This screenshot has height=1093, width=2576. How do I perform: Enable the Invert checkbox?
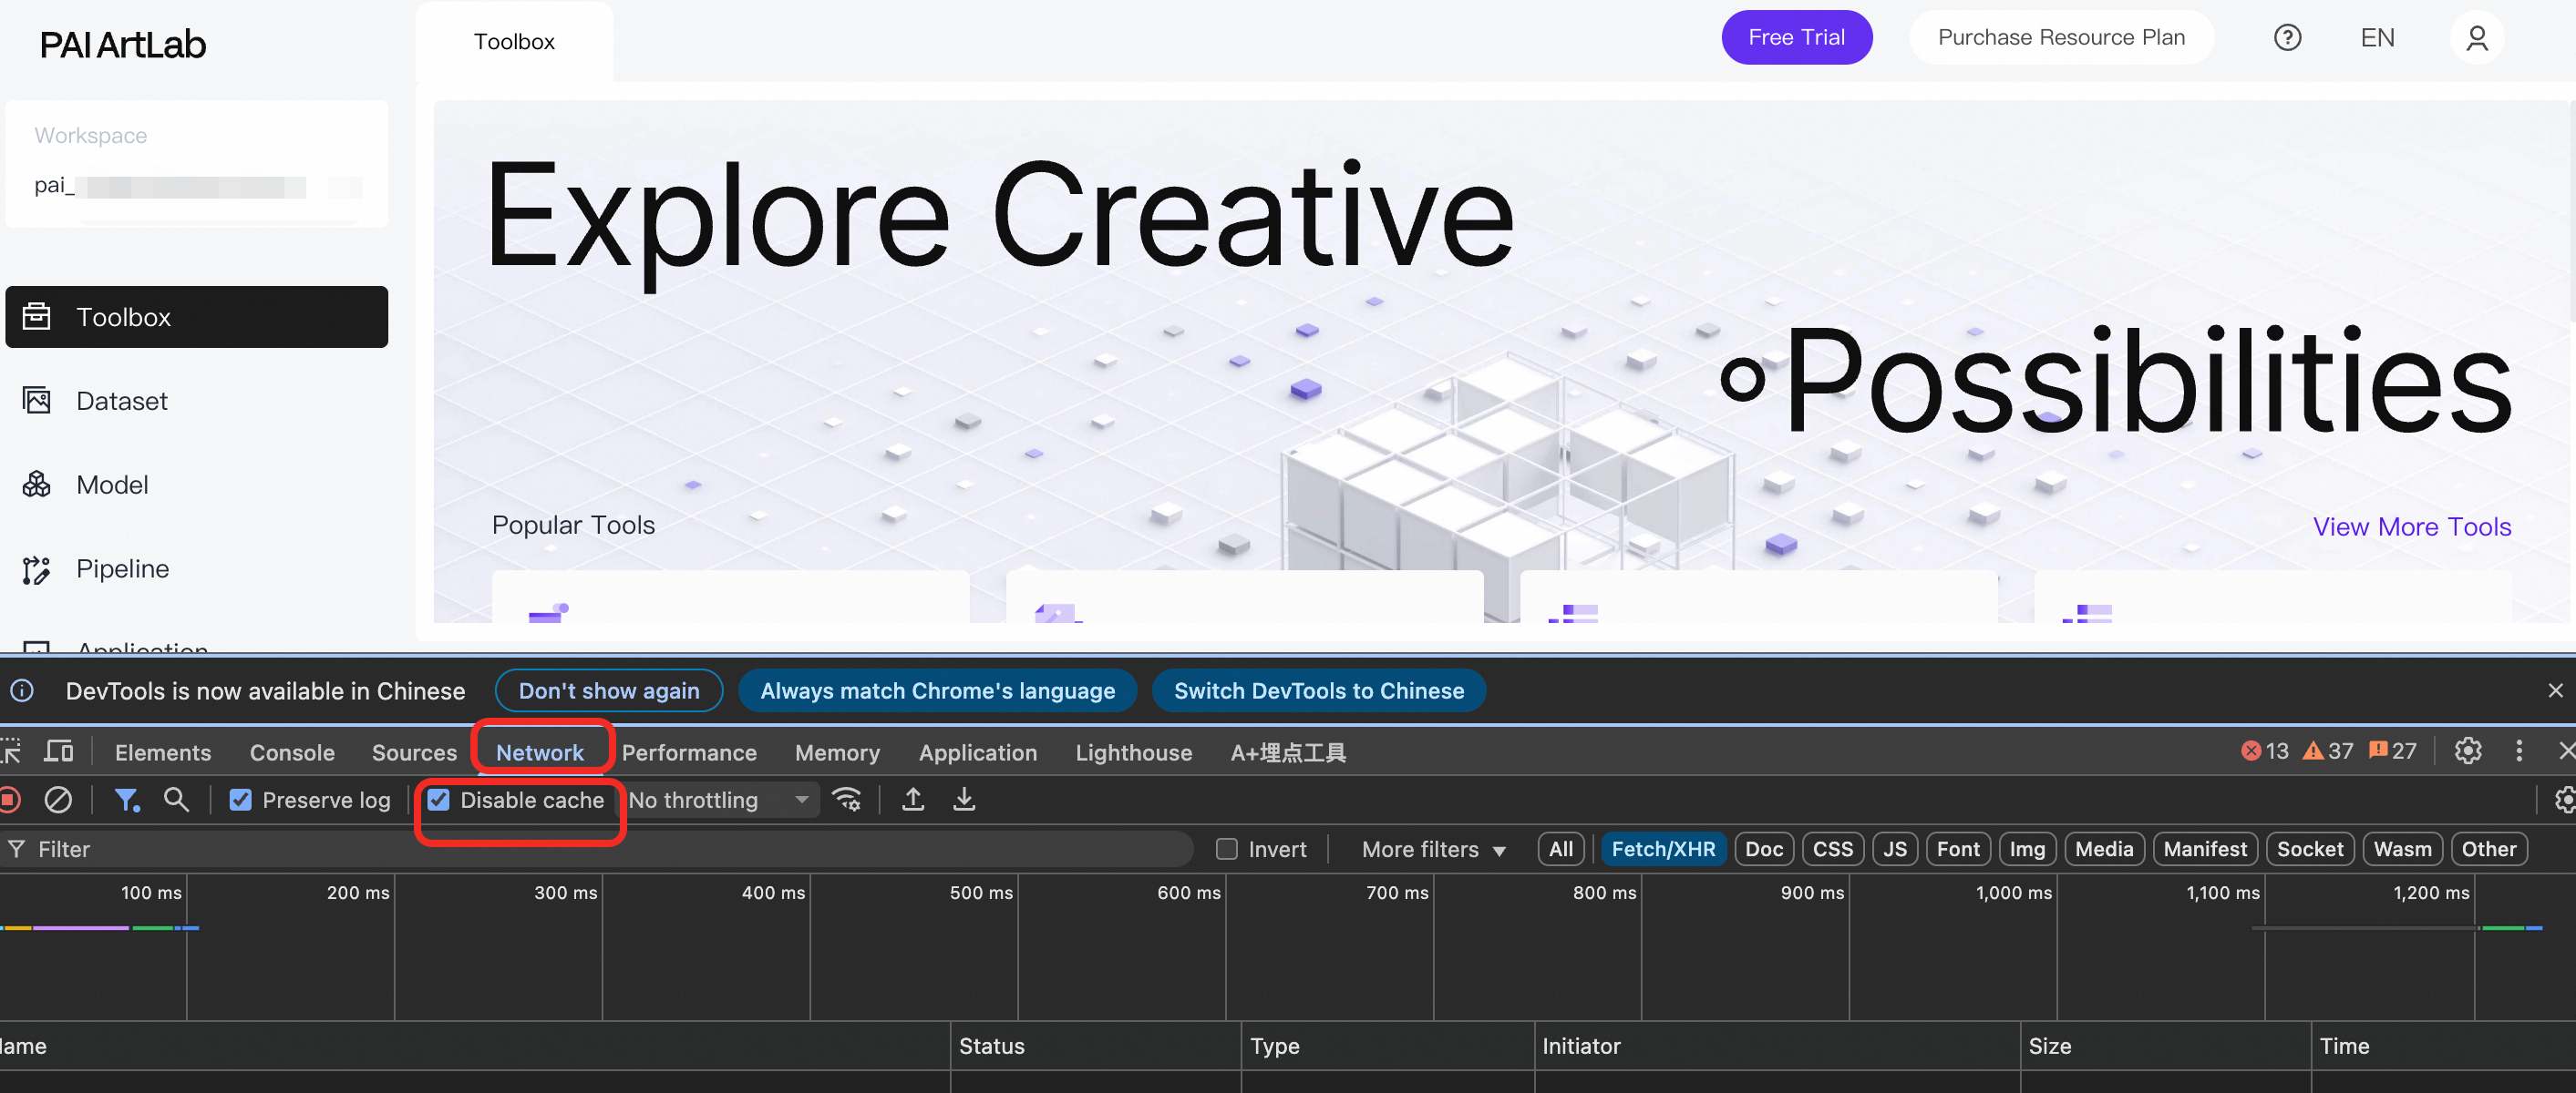pyautogui.click(x=1226, y=849)
